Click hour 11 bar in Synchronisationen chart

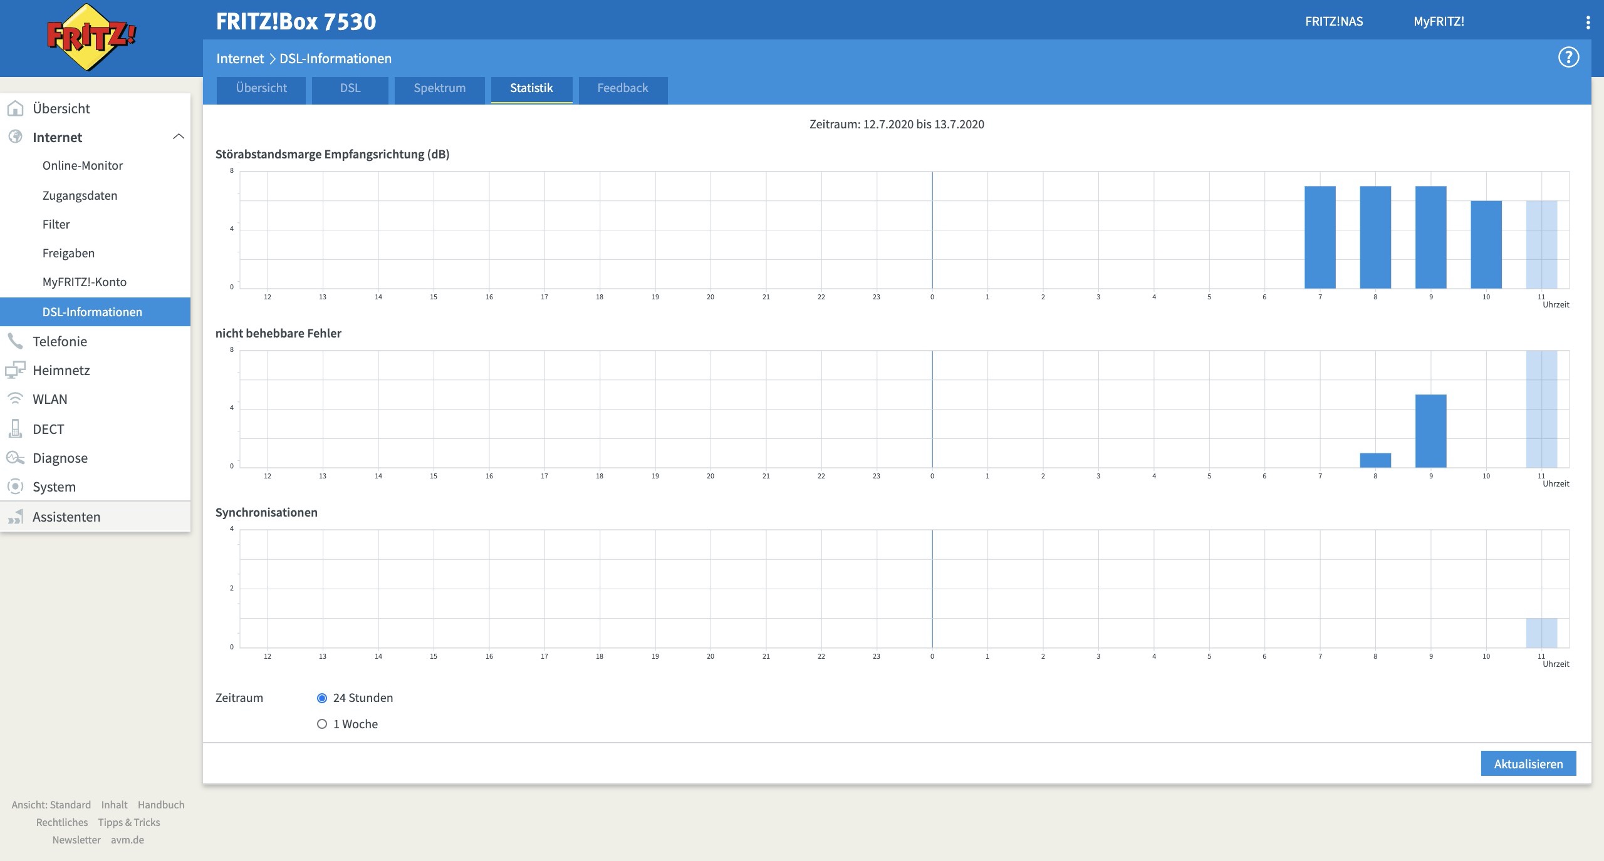tap(1541, 633)
